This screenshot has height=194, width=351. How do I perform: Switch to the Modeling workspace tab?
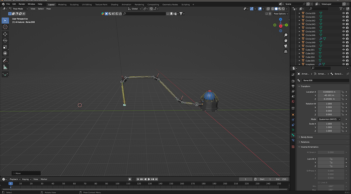[62, 4]
